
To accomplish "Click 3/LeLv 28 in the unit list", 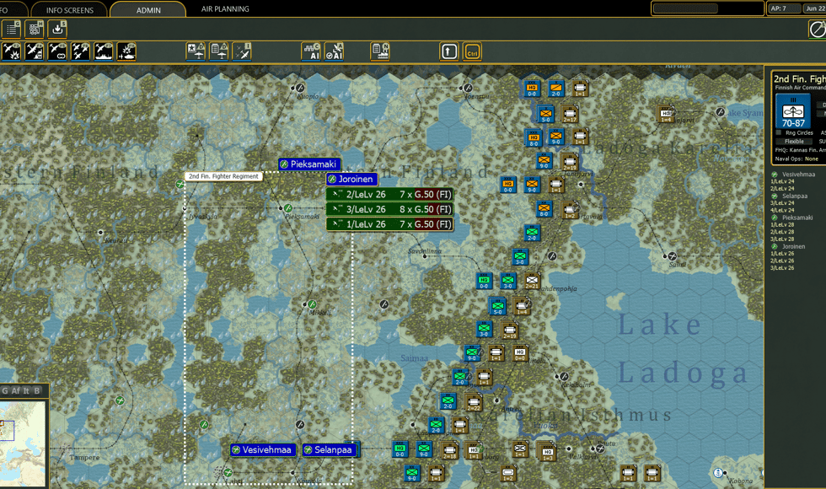I will click(x=782, y=239).
